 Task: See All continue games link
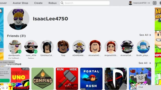click(x=145, y=63)
